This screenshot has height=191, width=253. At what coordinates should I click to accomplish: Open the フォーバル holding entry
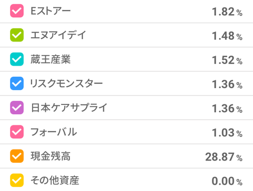[126, 132]
